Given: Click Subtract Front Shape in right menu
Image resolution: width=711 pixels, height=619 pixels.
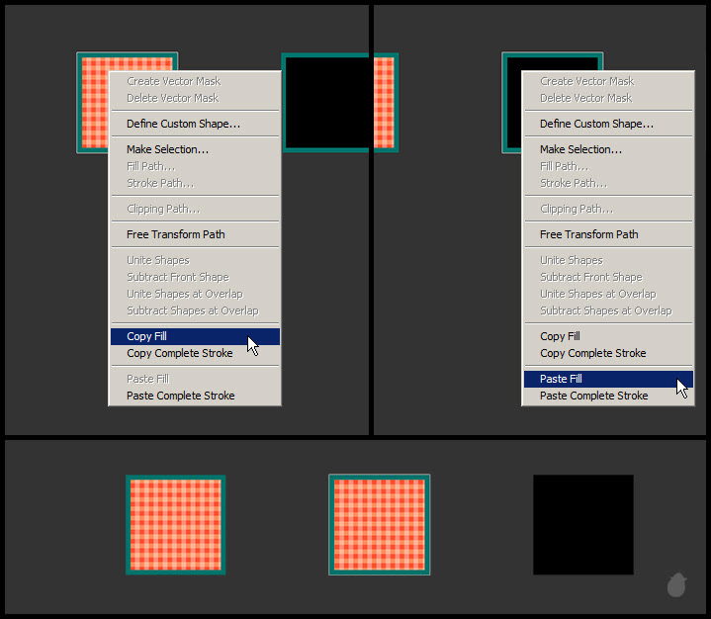Looking at the screenshot, I should pyautogui.click(x=608, y=277).
